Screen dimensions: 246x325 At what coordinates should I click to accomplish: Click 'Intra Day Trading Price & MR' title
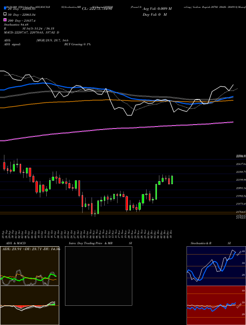(x=91, y=243)
